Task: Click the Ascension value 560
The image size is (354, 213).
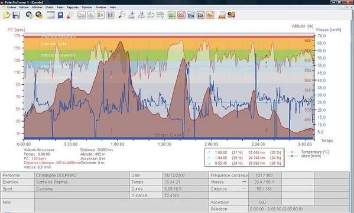Action: pos(265,202)
